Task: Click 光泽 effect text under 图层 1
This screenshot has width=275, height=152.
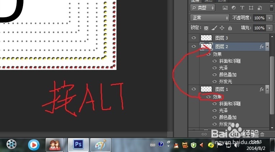Action: (x=223, y=110)
